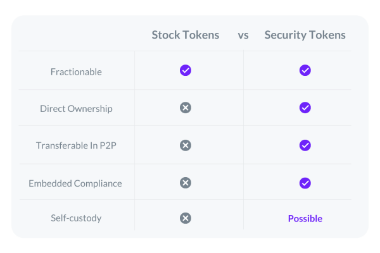Click the Self-custody row label
The height and width of the screenshot is (253, 380).
[76, 218]
